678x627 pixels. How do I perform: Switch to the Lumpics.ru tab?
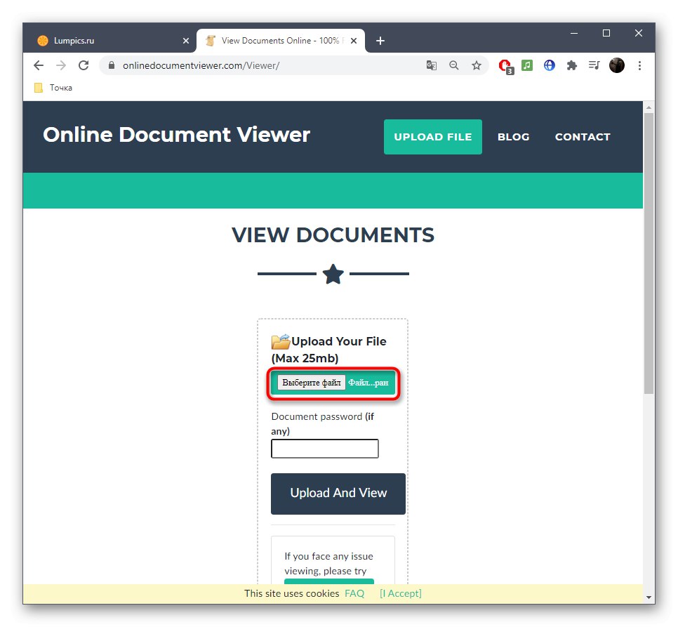(112, 41)
